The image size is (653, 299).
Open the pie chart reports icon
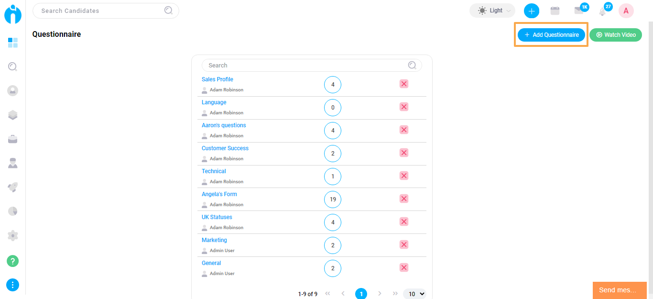tap(13, 211)
